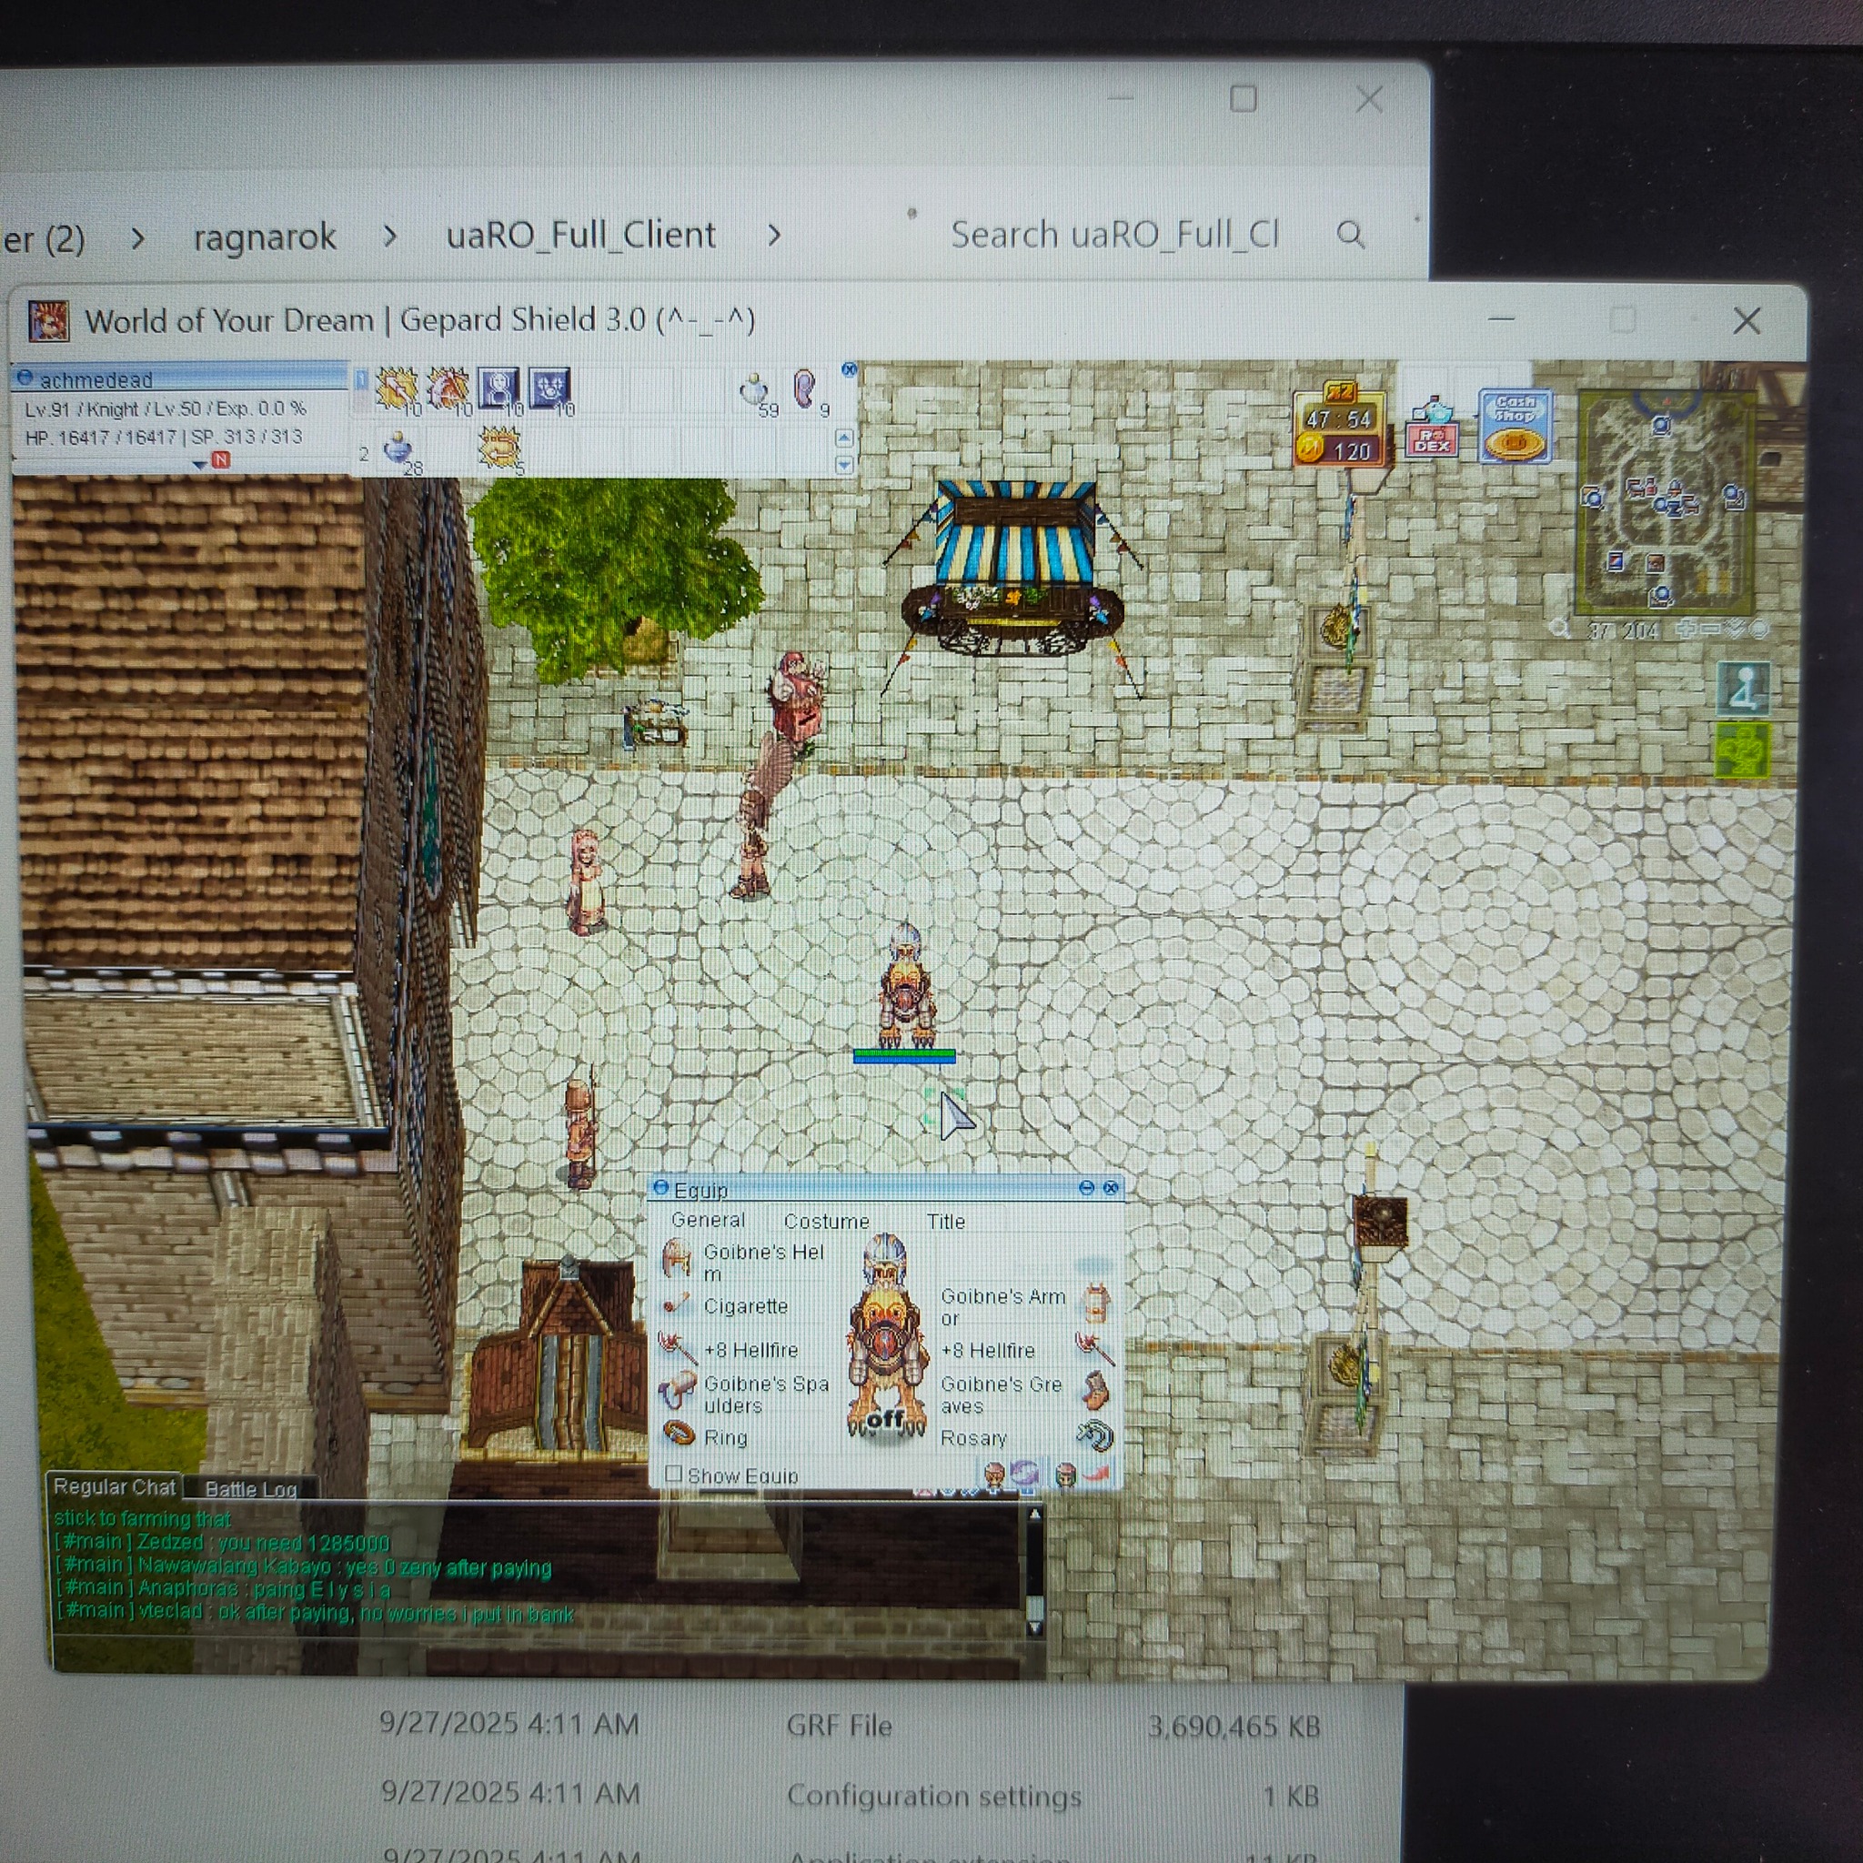
Task: Click the right-hand +8 Hellfire icon
Action: point(1095,1348)
